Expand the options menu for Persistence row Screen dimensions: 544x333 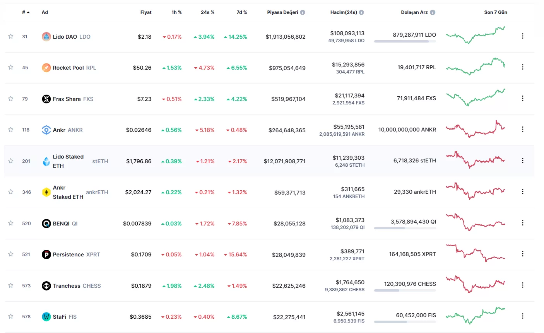pyautogui.click(x=522, y=254)
